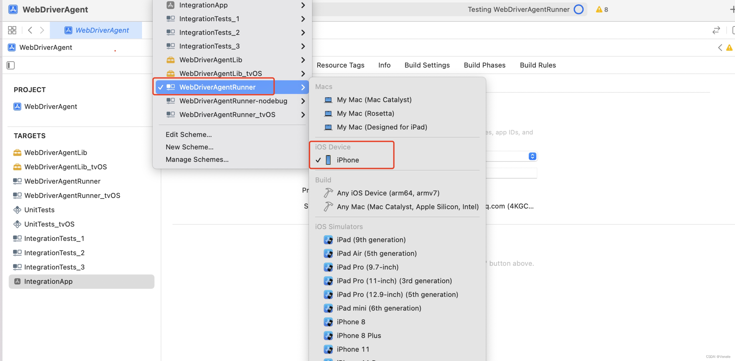Click the grid related-items icon
This screenshot has width=735, height=361.
point(12,30)
